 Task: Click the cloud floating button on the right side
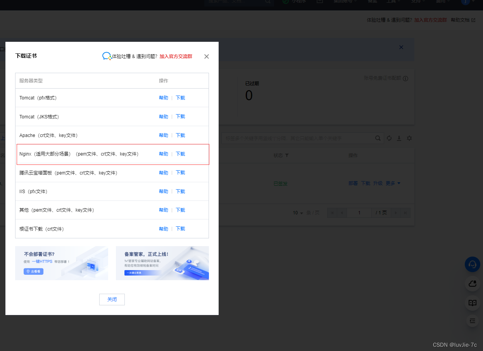coord(473,284)
